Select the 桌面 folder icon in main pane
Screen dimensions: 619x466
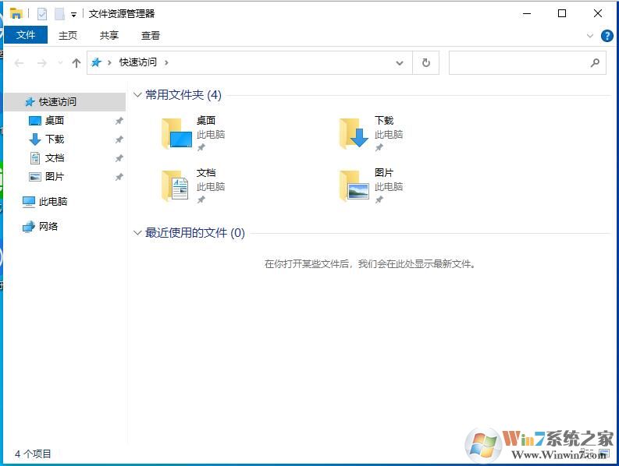click(x=176, y=133)
